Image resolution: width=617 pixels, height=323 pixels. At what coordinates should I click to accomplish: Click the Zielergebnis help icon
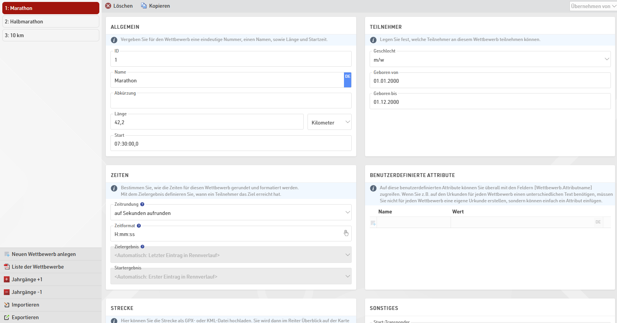tap(143, 247)
